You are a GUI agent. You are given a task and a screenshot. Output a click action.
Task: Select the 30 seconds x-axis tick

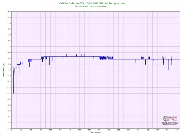pyautogui.click(x=21, y=130)
